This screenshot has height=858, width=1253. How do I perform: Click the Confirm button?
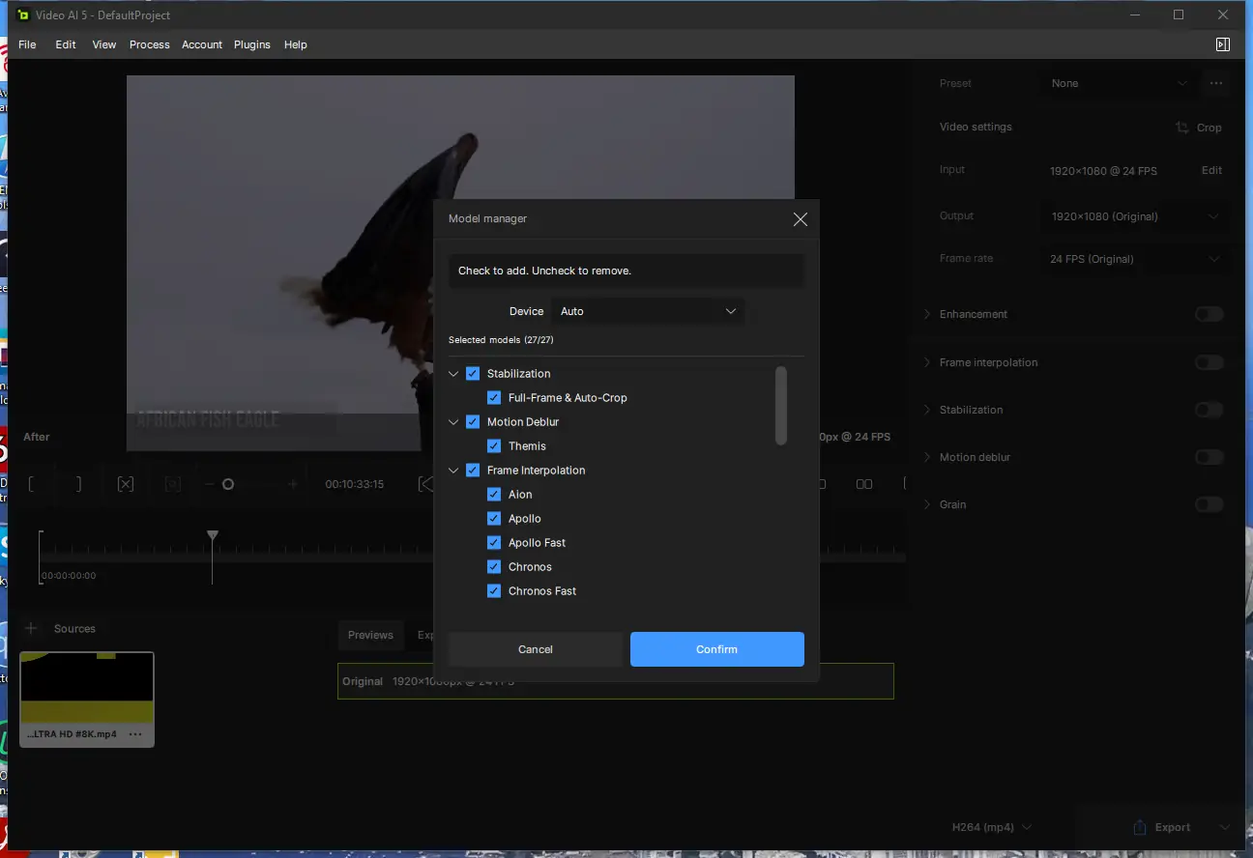click(x=717, y=649)
